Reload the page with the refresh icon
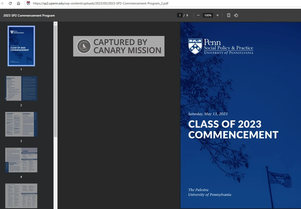This screenshot has width=301, height=209. click(x=10, y=3)
